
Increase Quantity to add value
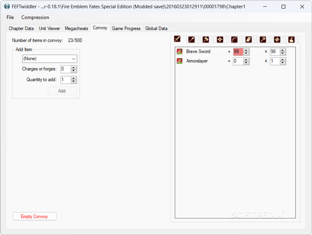pyautogui.click(x=74, y=78)
